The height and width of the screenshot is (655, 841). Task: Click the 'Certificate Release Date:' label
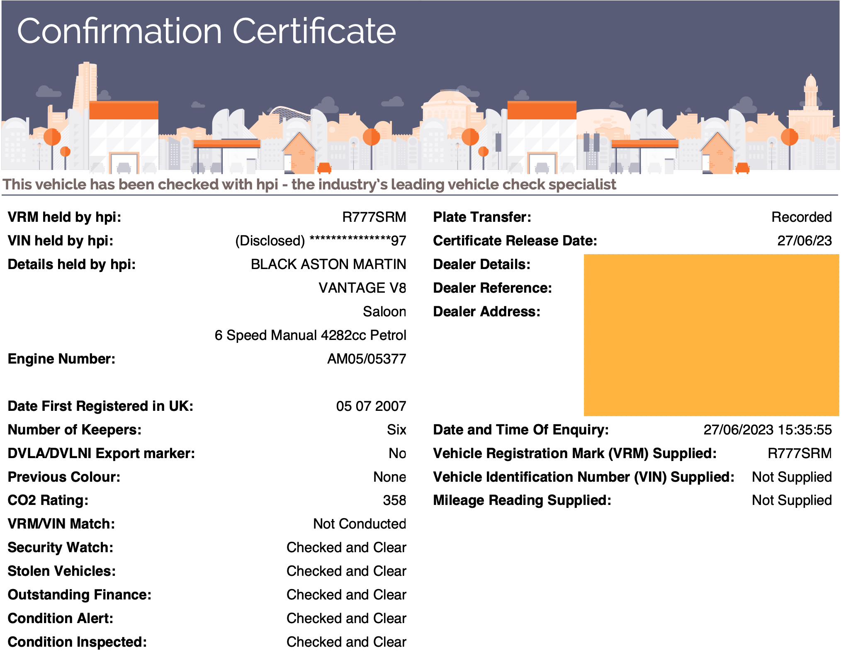tap(515, 241)
